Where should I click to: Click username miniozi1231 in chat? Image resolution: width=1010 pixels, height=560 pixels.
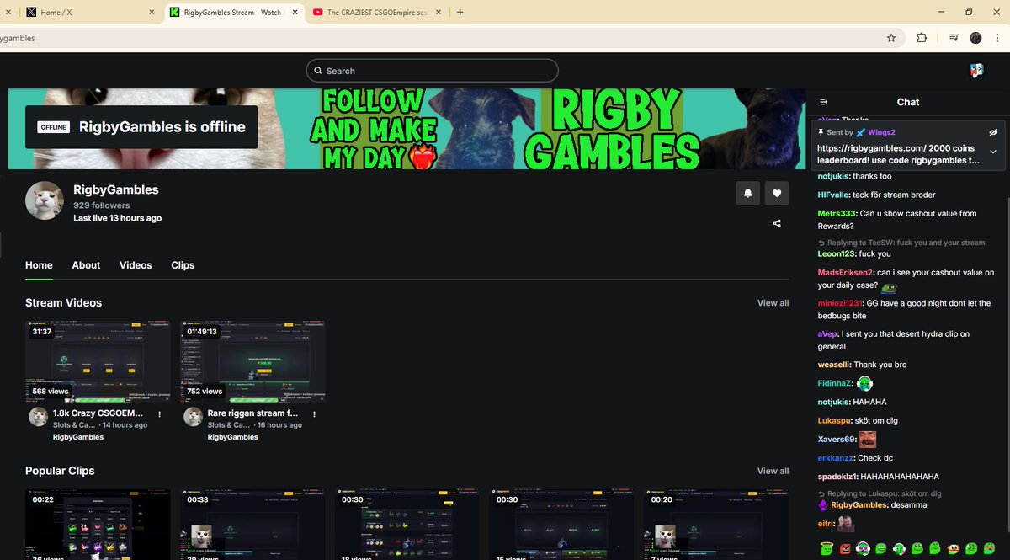tap(839, 303)
